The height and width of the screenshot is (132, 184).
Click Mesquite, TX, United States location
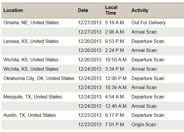click(33, 97)
